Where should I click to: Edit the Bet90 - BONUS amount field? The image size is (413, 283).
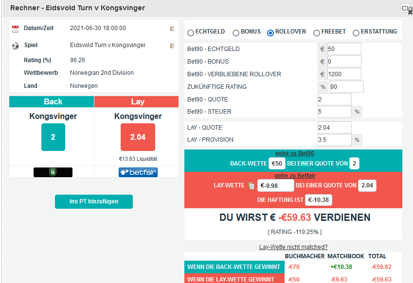(344, 62)
